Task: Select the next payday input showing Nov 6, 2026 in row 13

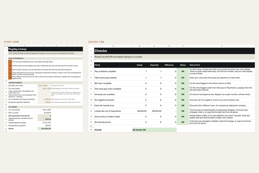Action: tap(44, 88)
